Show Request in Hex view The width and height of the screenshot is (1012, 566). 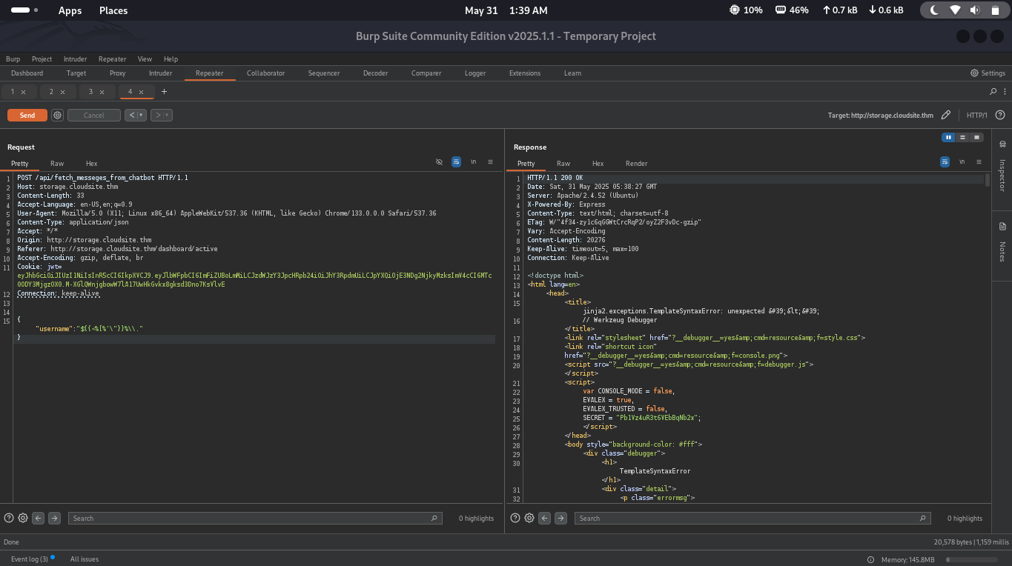pyautogui.click(x=91, y=163)
